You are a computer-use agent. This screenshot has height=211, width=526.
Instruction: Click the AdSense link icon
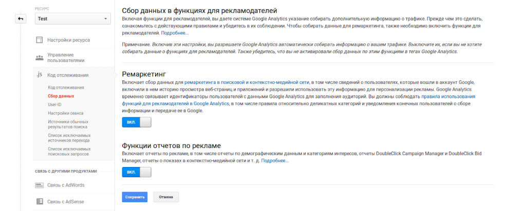pyautogui.click(x=40, y=202)
